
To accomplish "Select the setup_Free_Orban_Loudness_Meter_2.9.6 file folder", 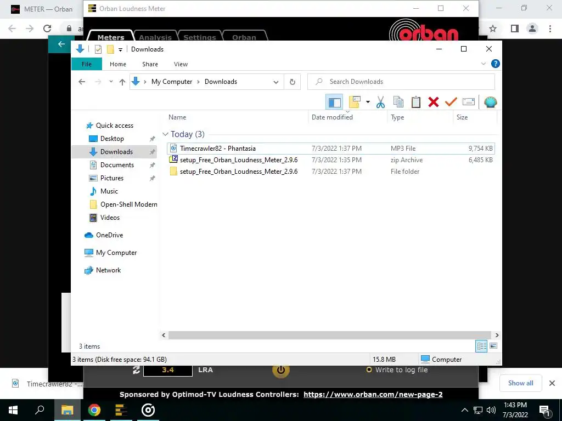I will click(x=331, y=171).
